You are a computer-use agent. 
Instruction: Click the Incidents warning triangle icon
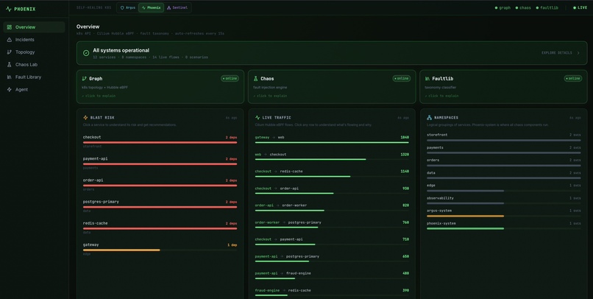click(x=10, y=40)
